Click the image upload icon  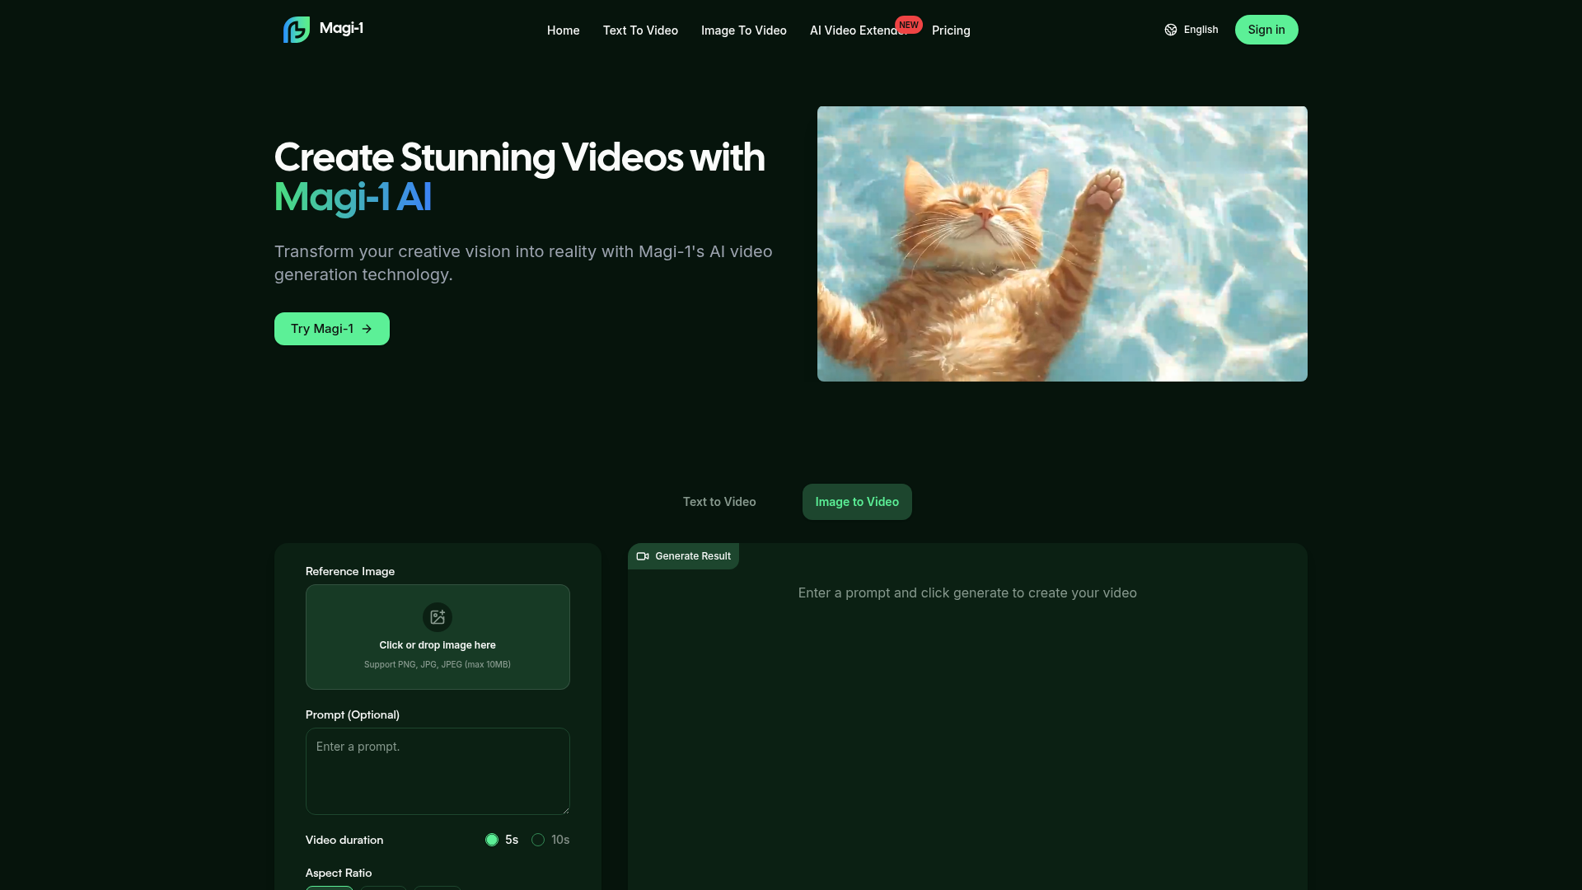pos(438,617)
